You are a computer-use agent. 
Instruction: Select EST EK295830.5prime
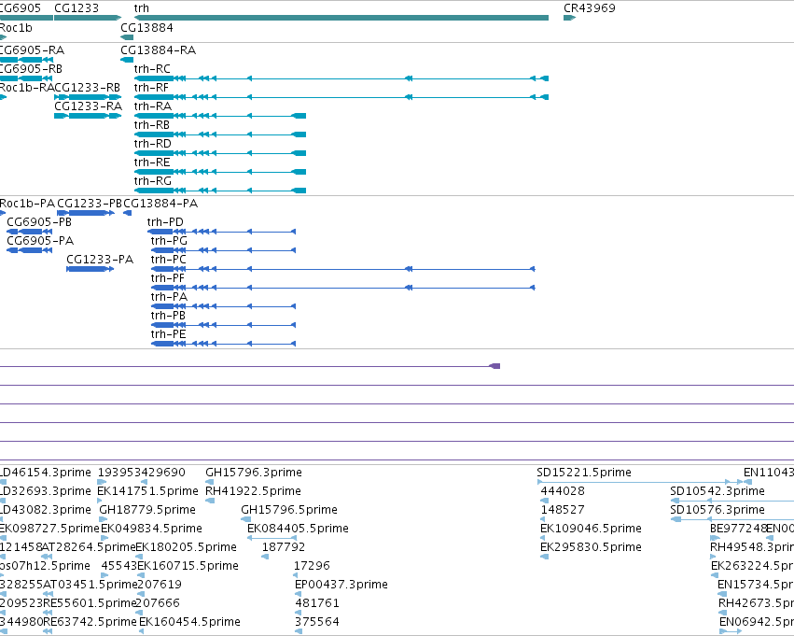pos(591,547)
